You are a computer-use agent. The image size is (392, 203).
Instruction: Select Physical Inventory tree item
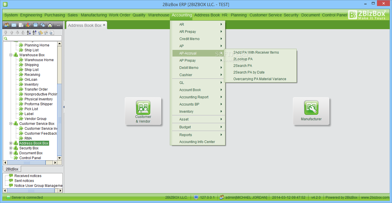click(x=38, y=99)
